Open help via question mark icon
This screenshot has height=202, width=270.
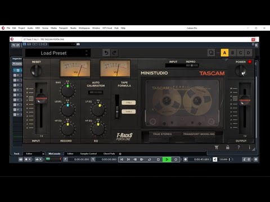(x=238, y=148)
